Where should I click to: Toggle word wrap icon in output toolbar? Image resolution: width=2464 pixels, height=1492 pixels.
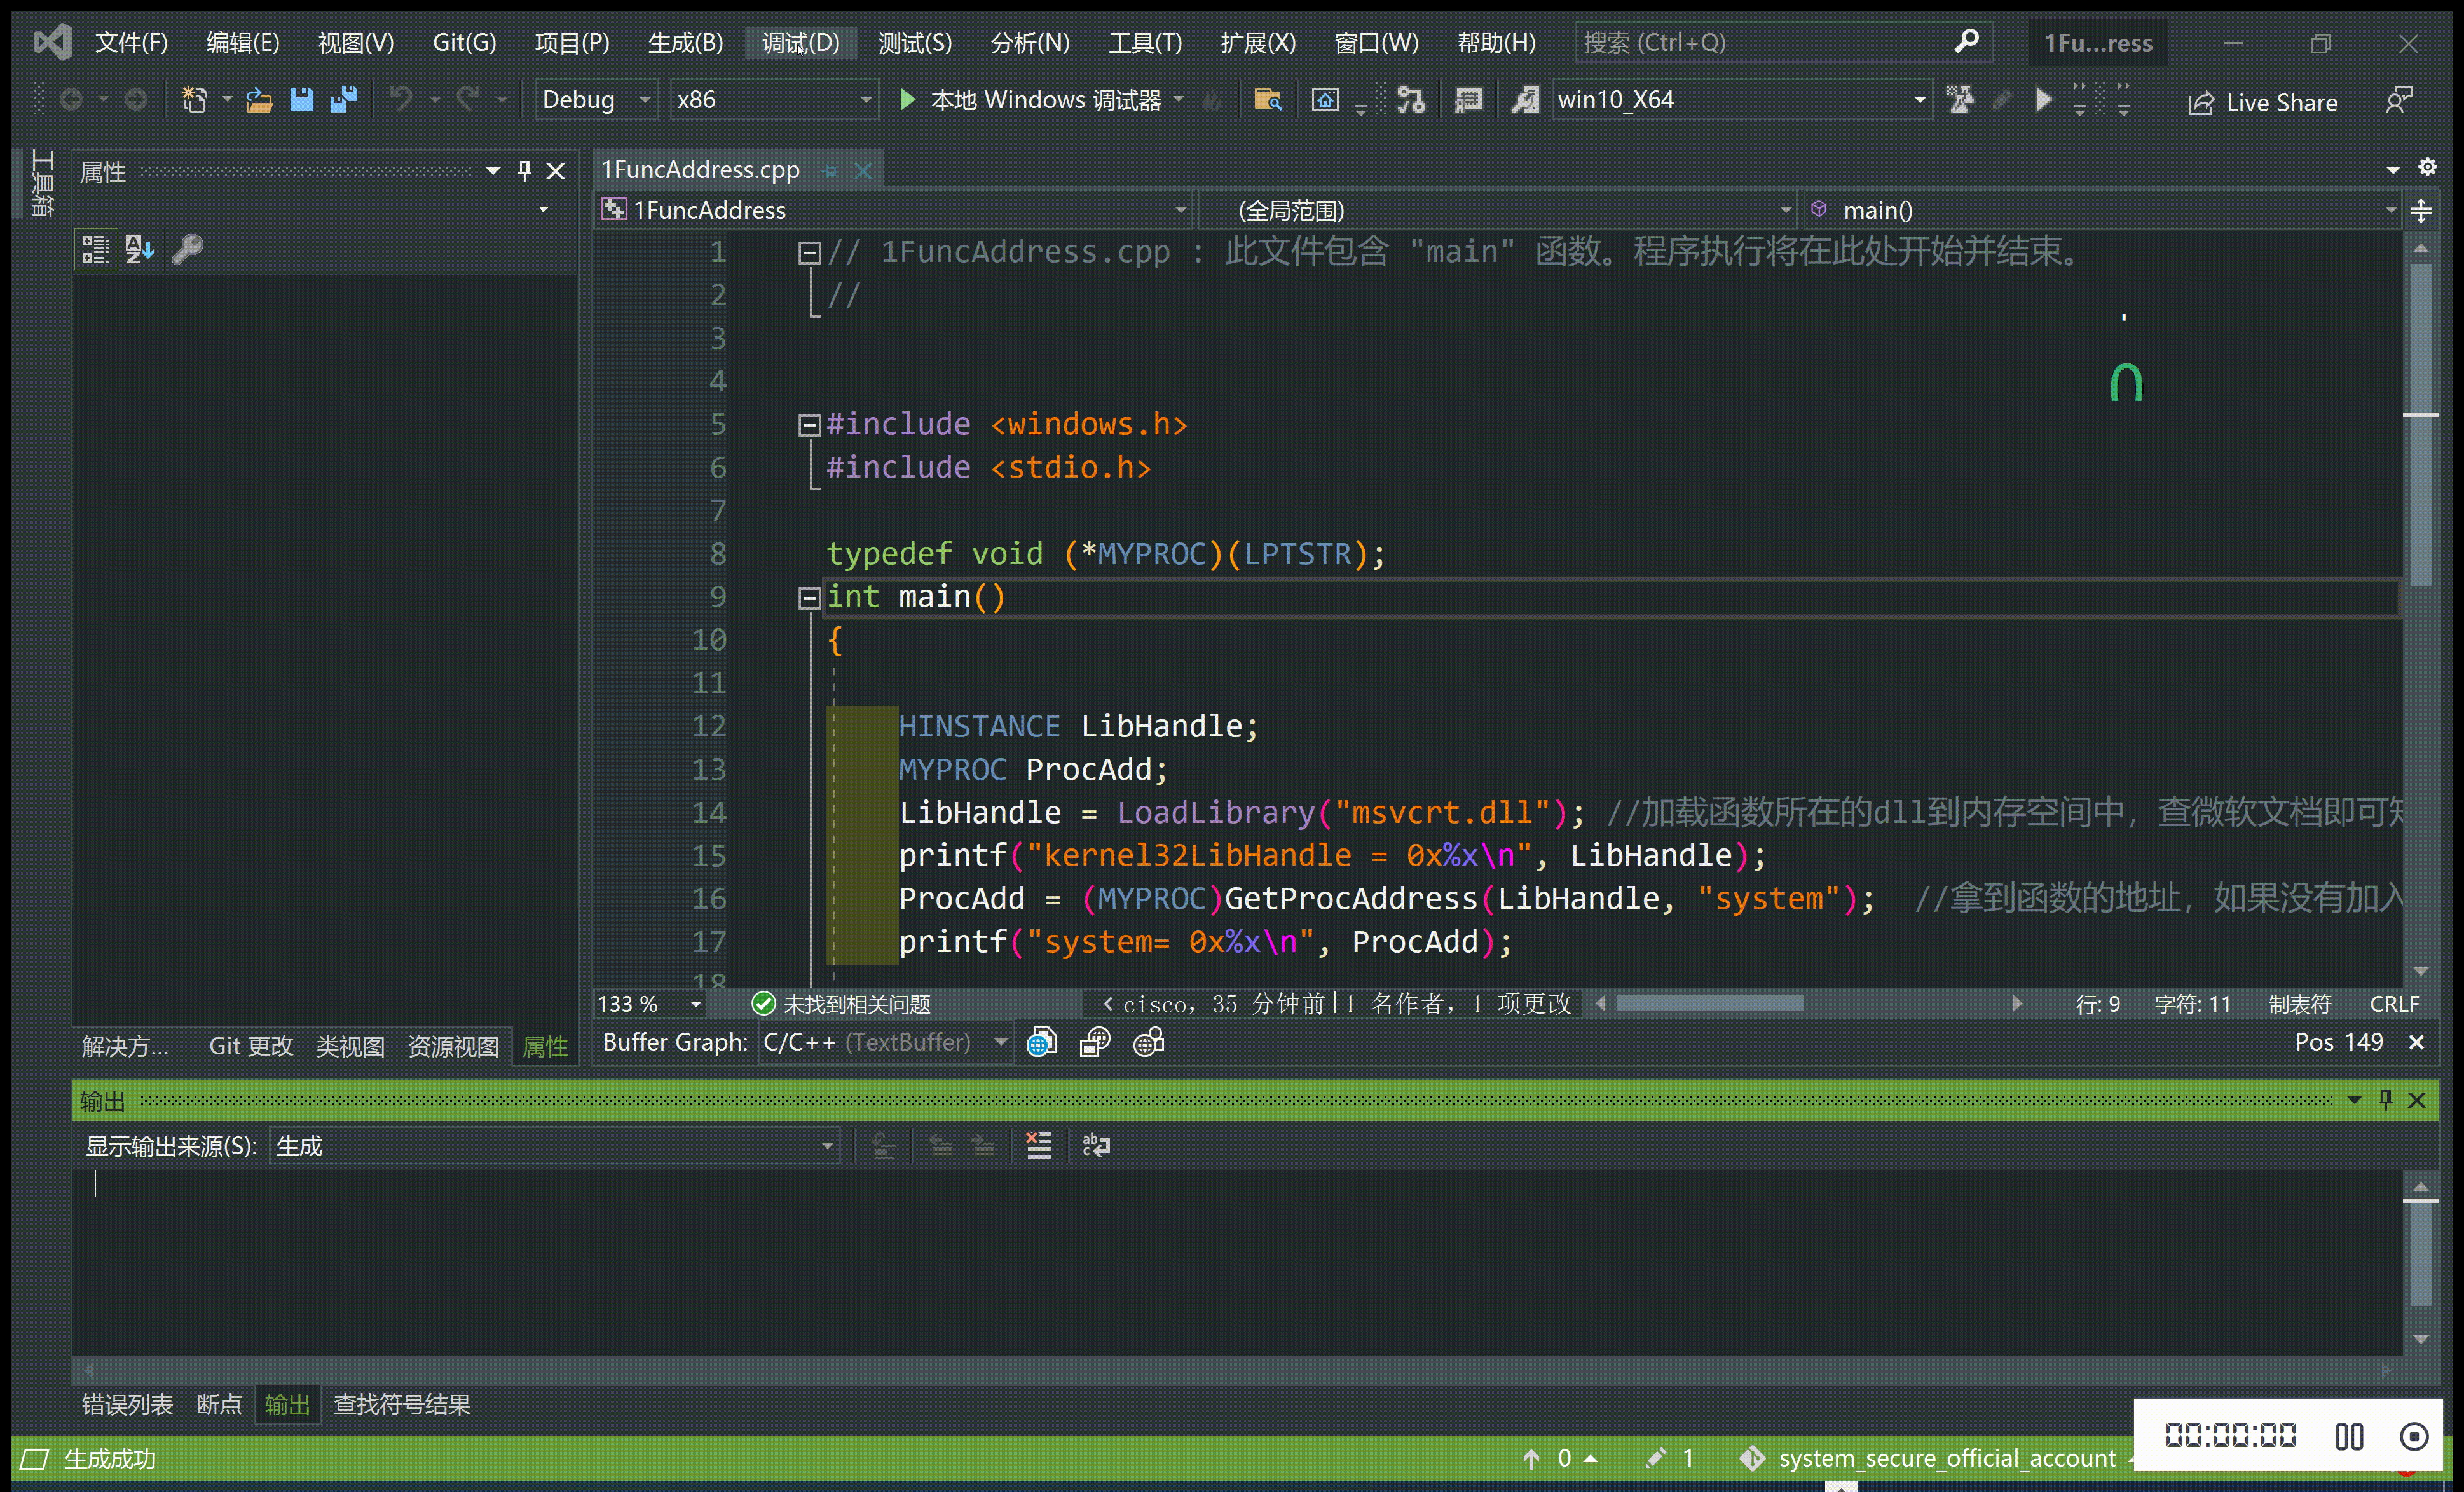tap(1096, 1146)
